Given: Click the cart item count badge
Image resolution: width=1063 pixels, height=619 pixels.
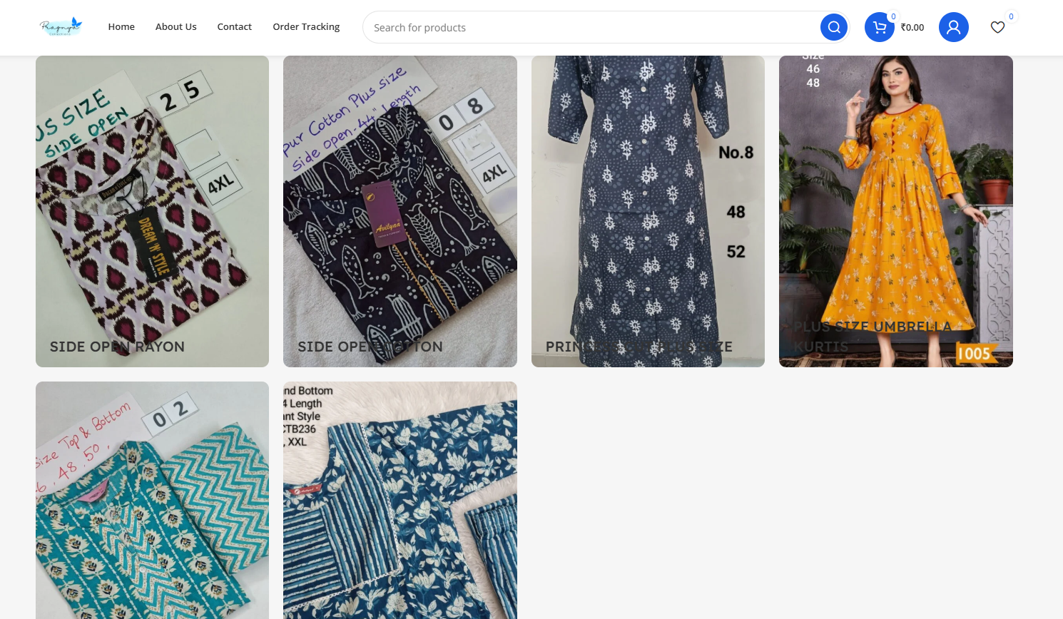Looking at the screenshot, I should click(893, 16).
